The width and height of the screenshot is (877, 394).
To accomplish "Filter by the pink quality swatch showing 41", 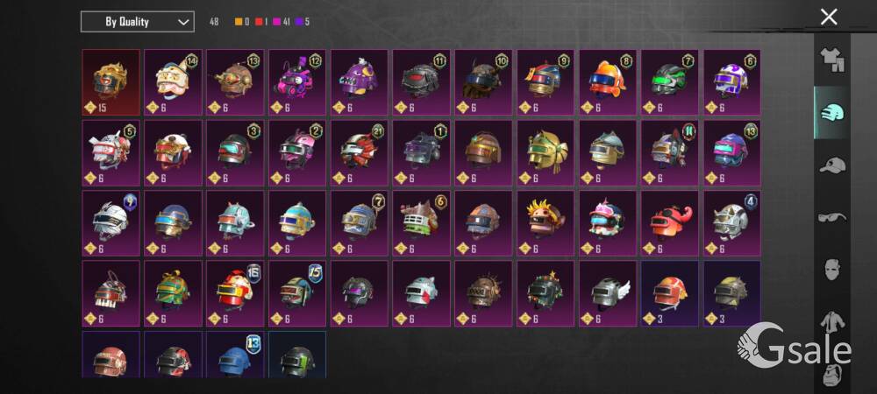I will (276, 22).
